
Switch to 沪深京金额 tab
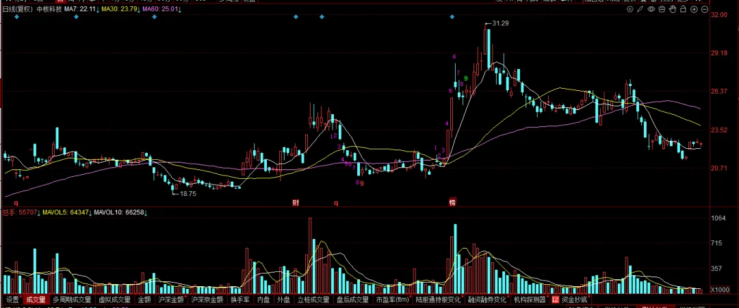point(207,299)
